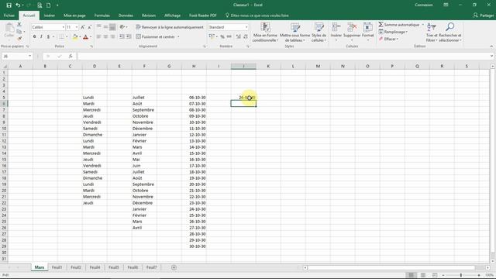Screen dimensions: 496x279
Task: Switch to the Insérer ribbon tab
Action: pyautogui.click(x=50, y=15)
